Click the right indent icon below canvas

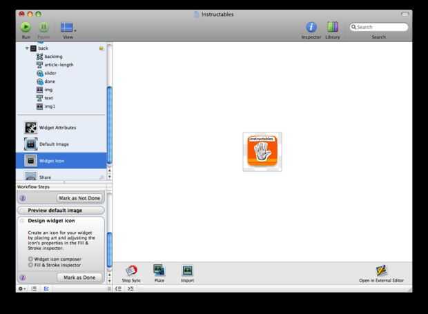(x=130, y=288)
